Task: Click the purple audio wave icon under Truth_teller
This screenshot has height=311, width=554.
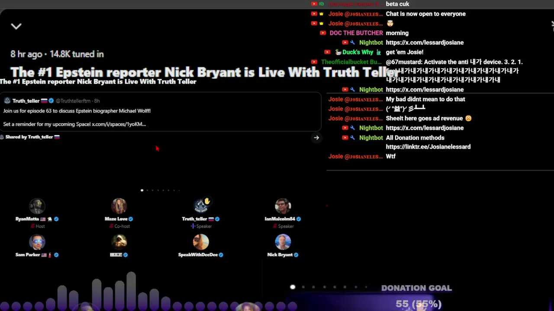Action: 193,226
